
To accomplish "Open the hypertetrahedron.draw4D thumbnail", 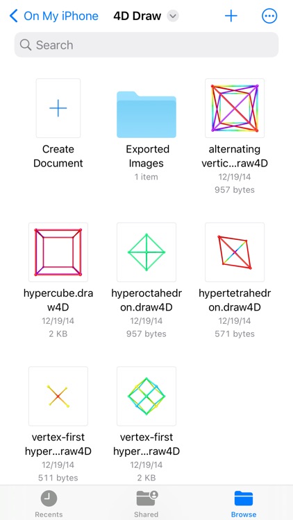I will [x=235, y=252].
